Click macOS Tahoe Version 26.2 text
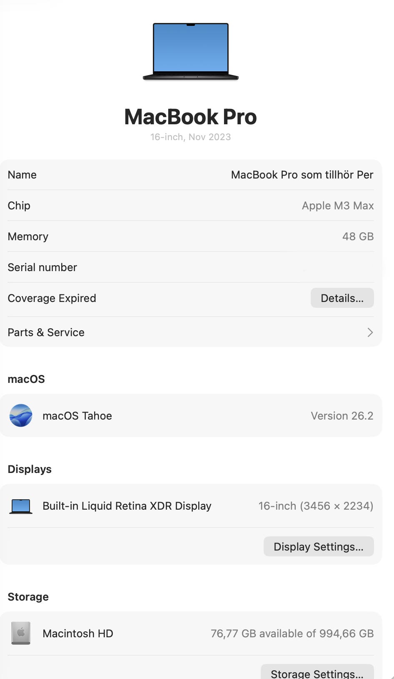 coord(342,416)
